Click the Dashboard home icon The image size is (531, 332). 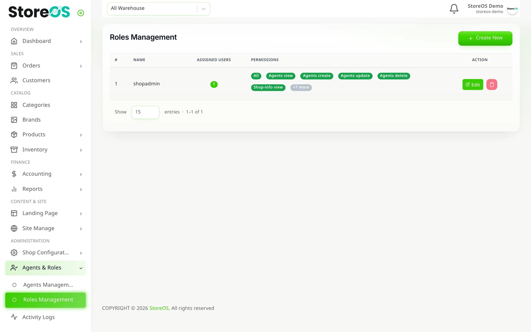14,41
